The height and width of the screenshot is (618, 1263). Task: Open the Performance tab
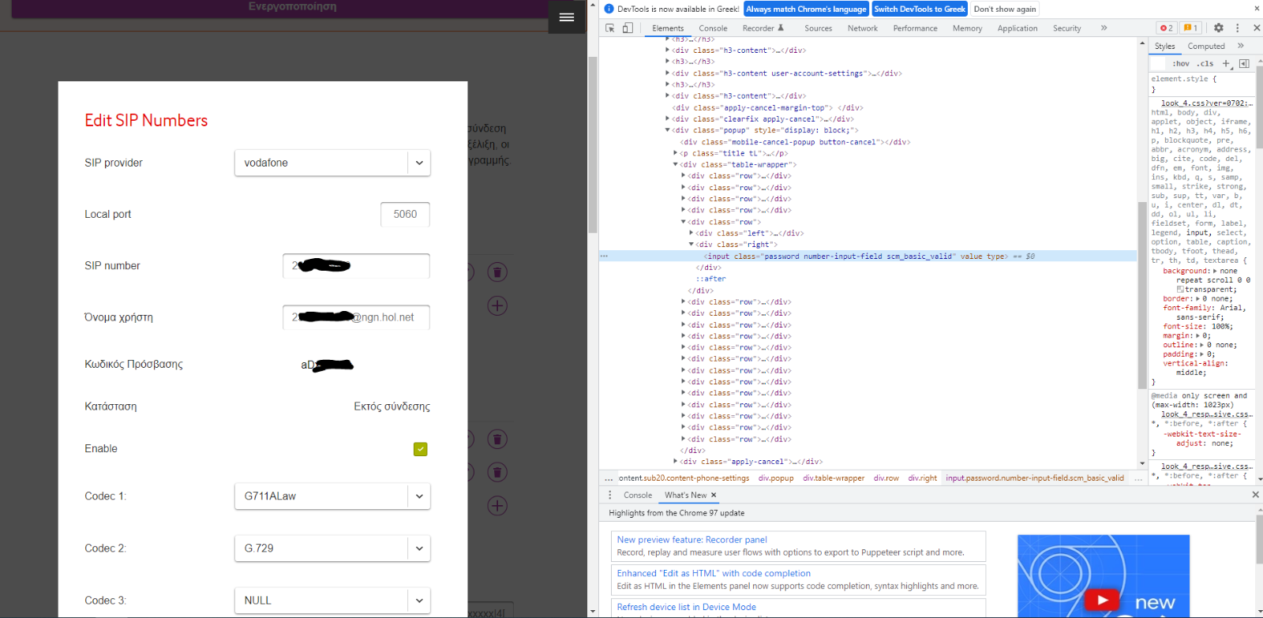[x=915, y=28]
